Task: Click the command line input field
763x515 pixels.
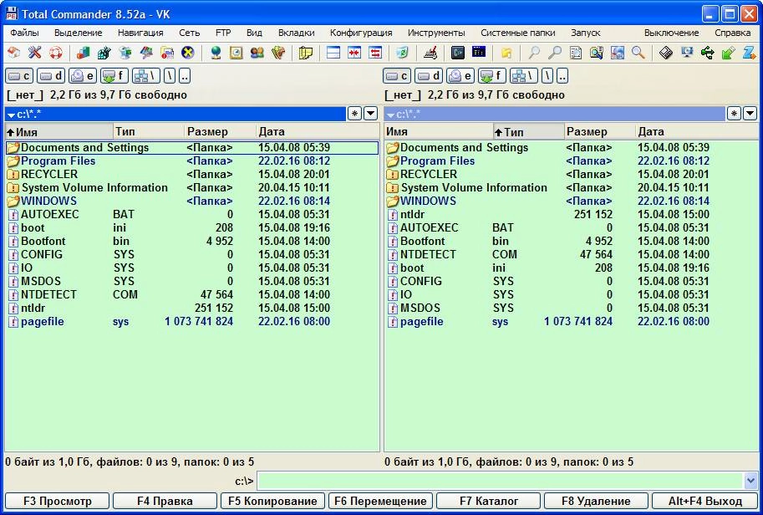Action: pyautogui.click(x=501, y=481)
